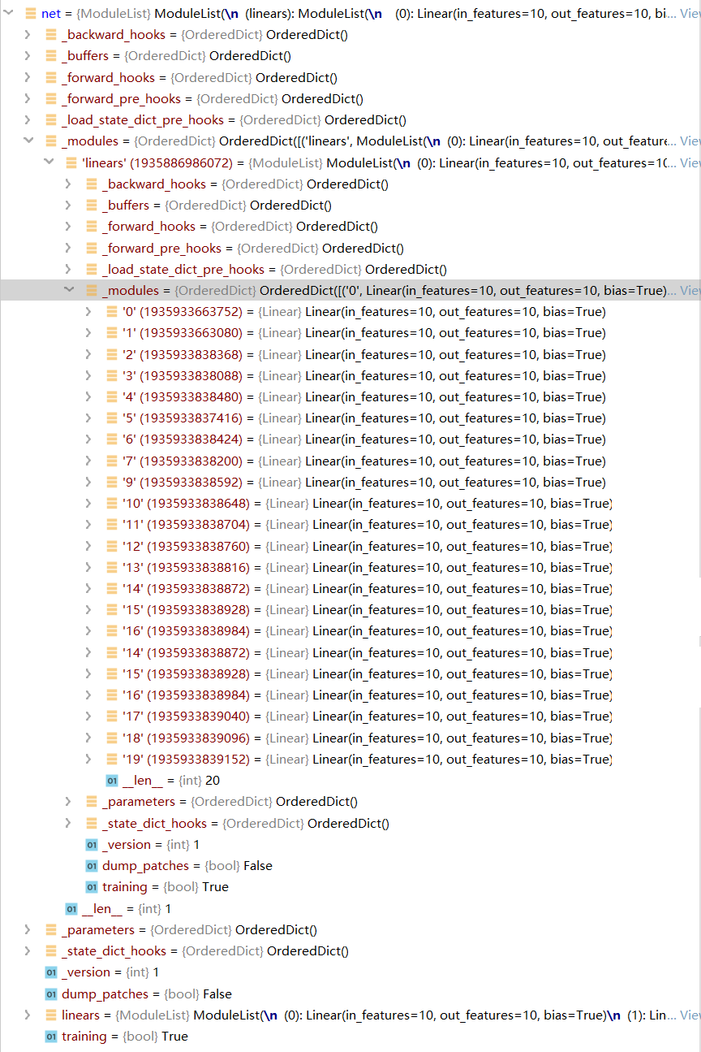Collapse _modules starting with ('linears', ModuleList
The height and width of the screenshot is (1052, 701).
coord(28,141)
